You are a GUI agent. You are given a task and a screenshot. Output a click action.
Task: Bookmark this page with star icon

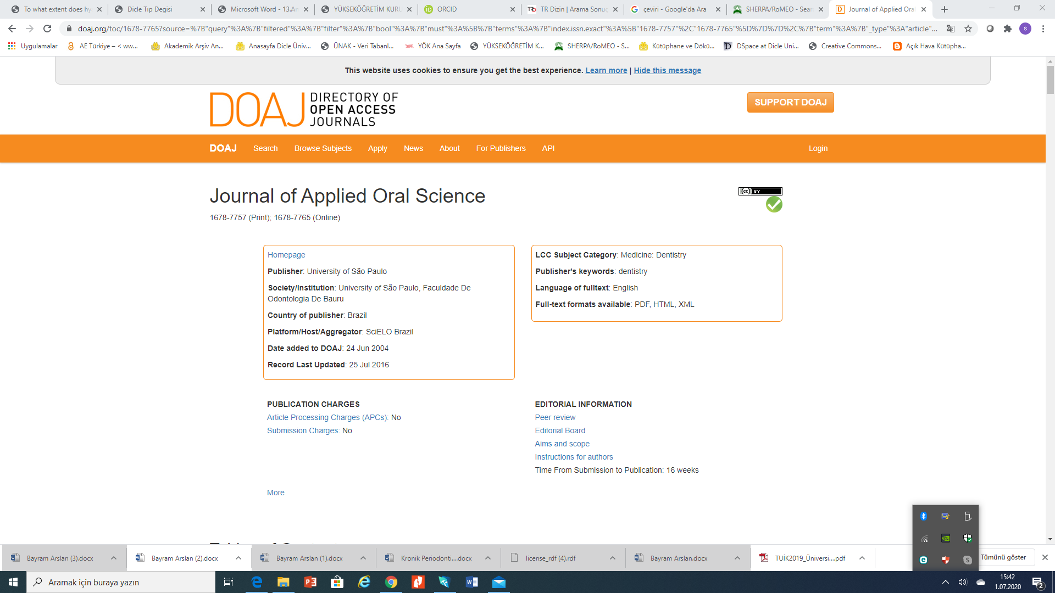[x=968, y=29]
